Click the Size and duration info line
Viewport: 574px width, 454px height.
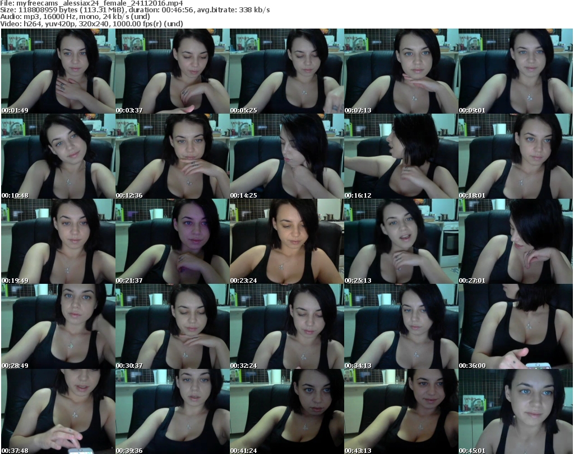click(x=135, y=10)
